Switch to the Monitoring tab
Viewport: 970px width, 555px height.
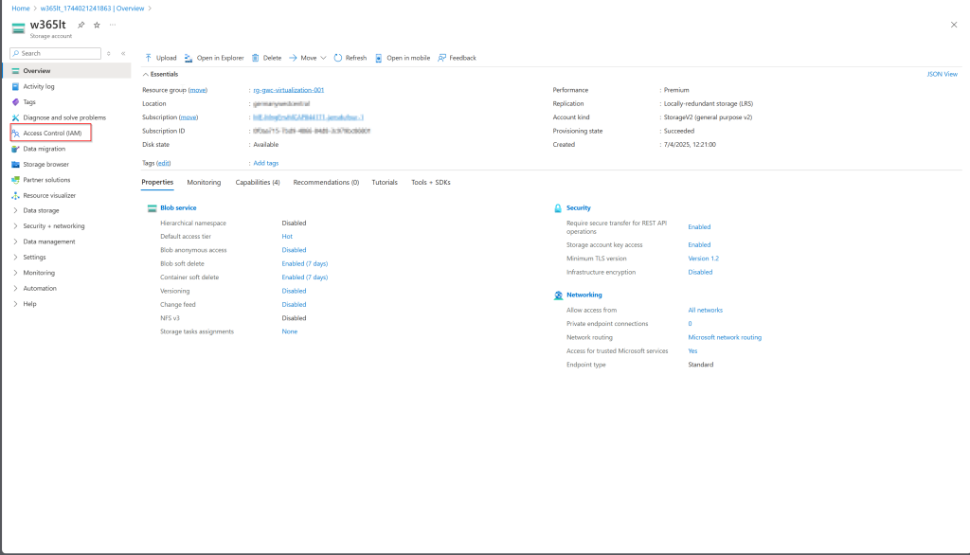pyautogui.click(x=204, y=183)
